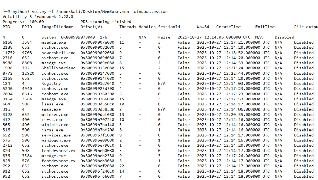The width and height of the screenshot is (318, 180).
Task: Click PID 2712 in the svchost.exe row
Action: [7, 145]
